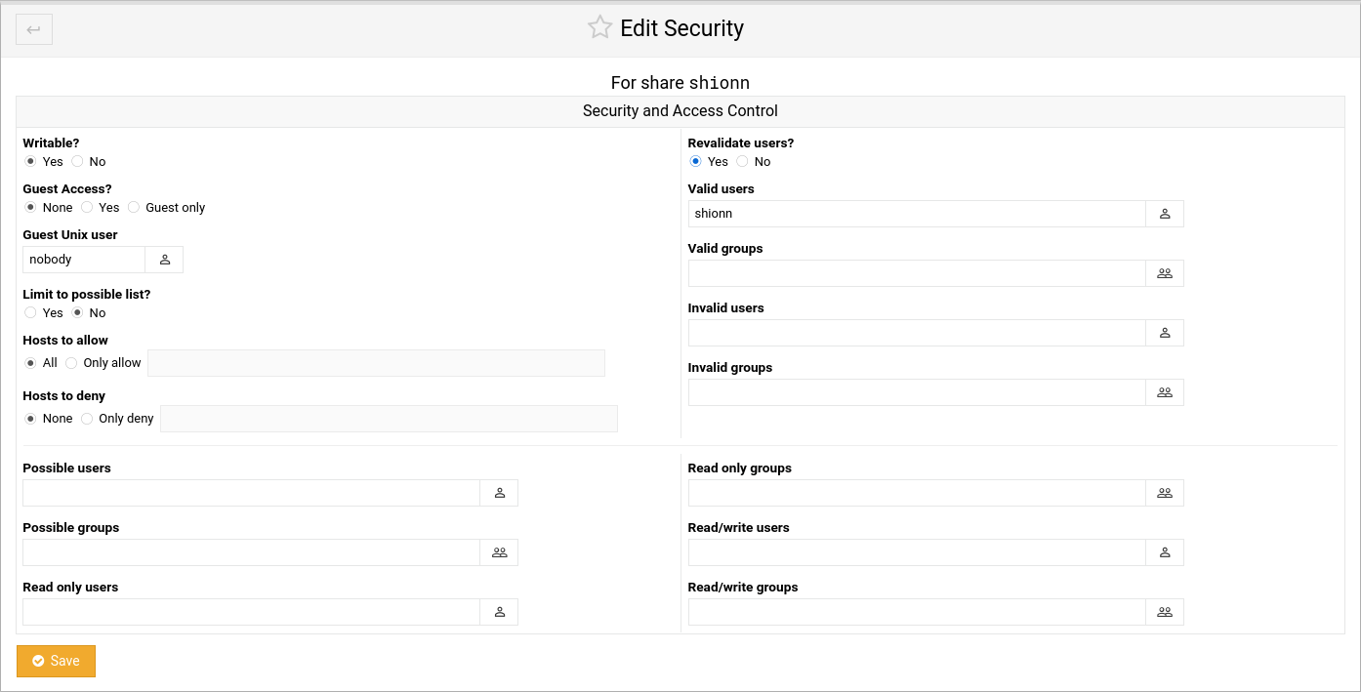Screen dimensions: 1361x692
Task: Focus the Valid users text field
Action: coord(917,214)
